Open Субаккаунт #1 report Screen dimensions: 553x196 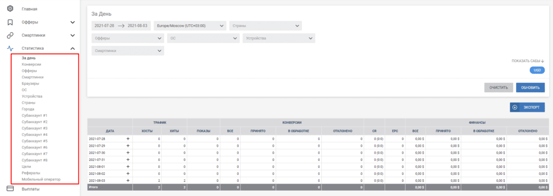[35, 116]
